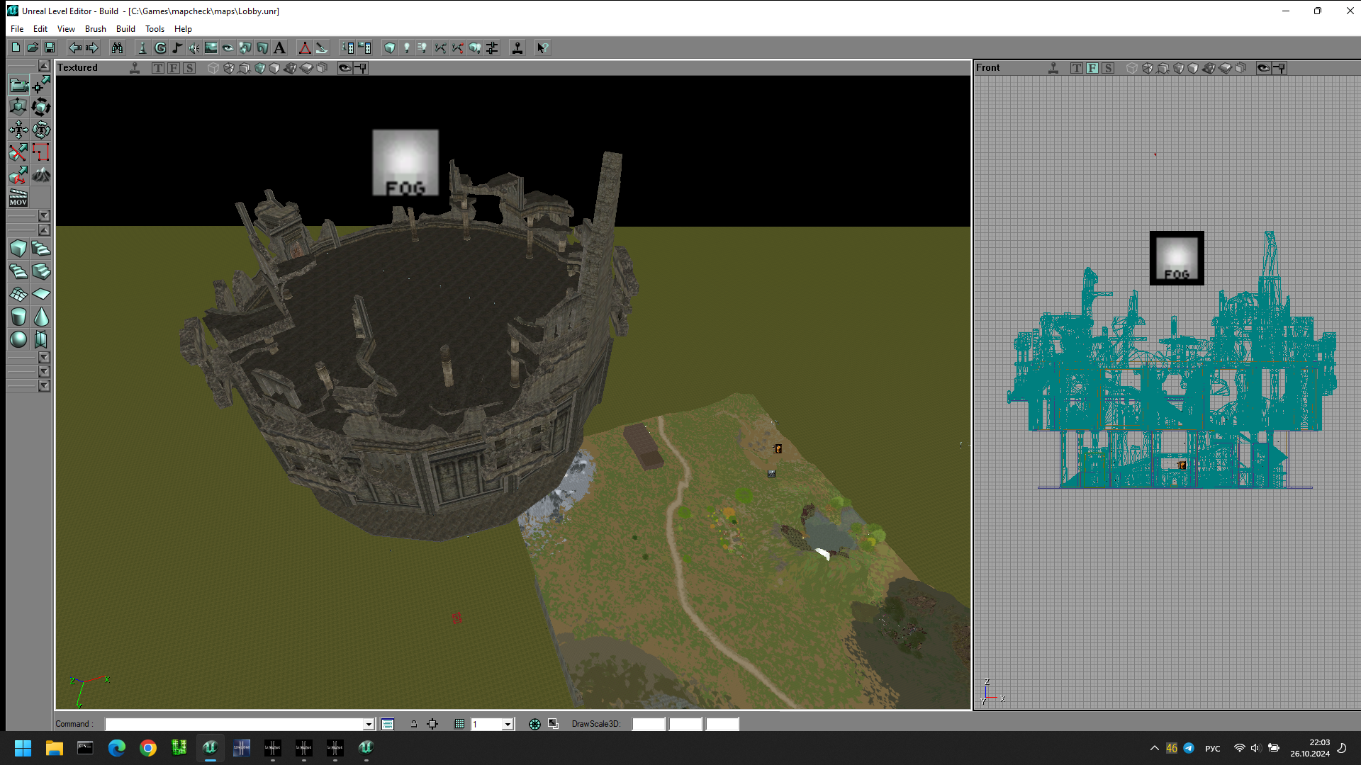
Task: Open the Actor Class browser (chess pawn icon)
Action: (142, 47)
